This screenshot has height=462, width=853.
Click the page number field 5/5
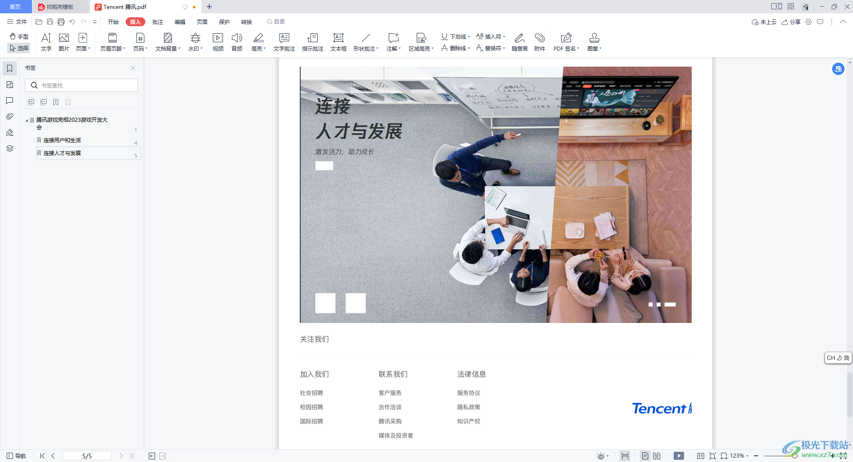click(x=87, y=456)
